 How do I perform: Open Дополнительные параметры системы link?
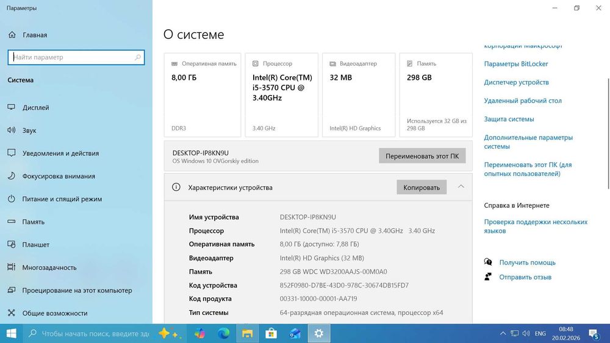pyautogui.click(x=528, y=142)
